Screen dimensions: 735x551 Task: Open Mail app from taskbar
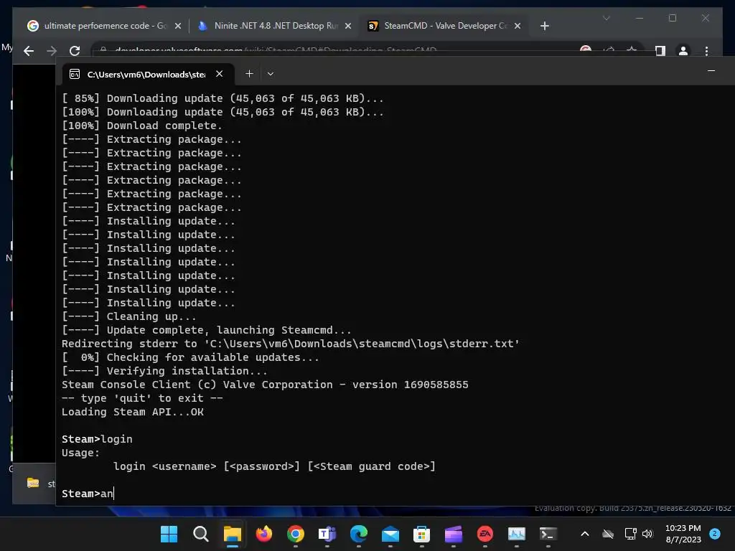pyautogui.click(x=390, y=534)
